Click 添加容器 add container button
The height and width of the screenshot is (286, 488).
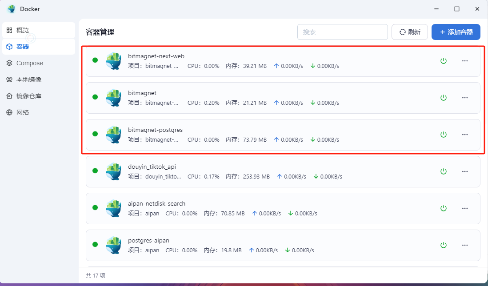pyautogui.click(x=456, y=32)
